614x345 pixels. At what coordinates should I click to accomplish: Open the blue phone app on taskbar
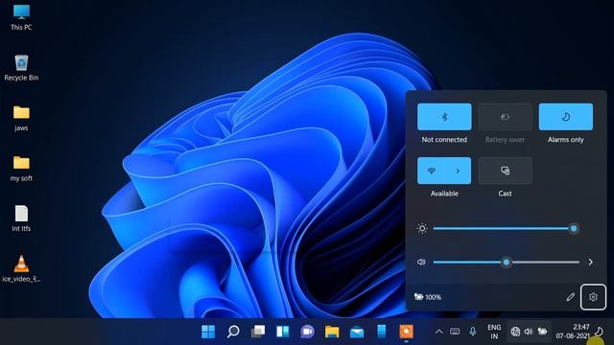[x=382, y=332]
